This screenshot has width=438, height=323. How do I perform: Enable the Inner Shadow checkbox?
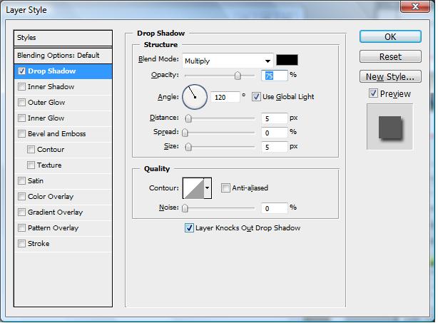pos(21,87)
